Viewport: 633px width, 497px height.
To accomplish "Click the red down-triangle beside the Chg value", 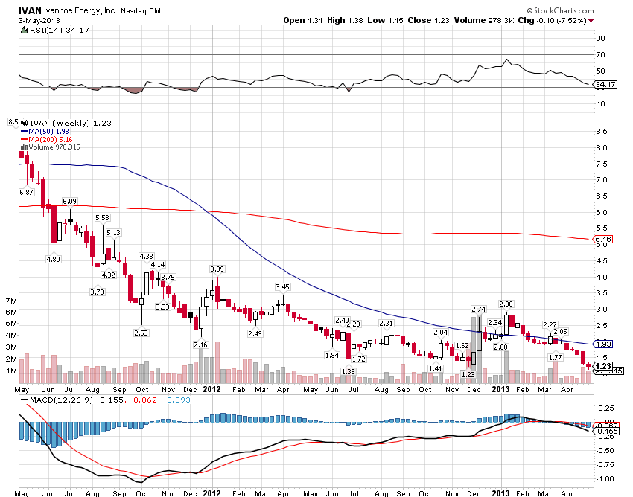I will pos(591,21).
